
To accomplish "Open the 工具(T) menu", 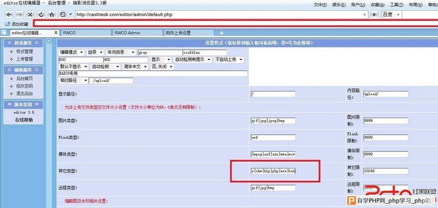I will pyautogui.click(x=397, y=5).
